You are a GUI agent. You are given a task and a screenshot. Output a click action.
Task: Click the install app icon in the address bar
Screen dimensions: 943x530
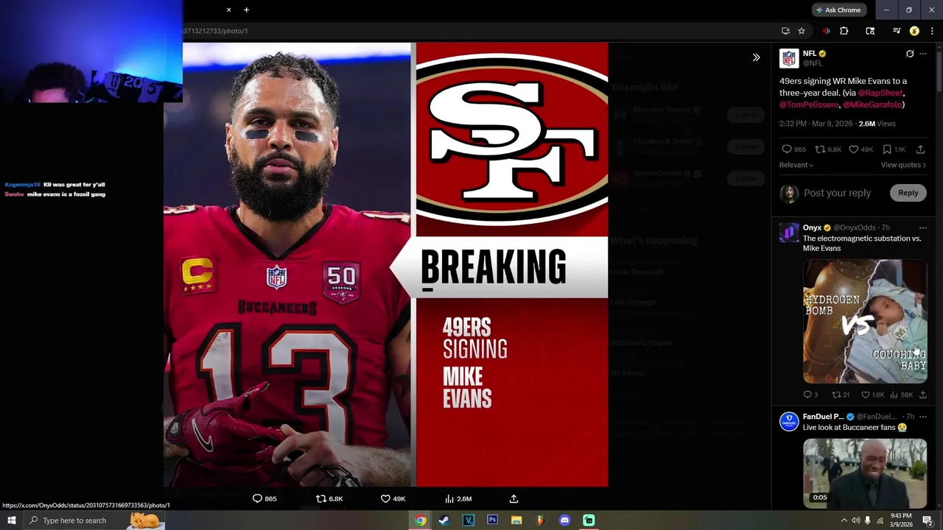tap(785, 31)
